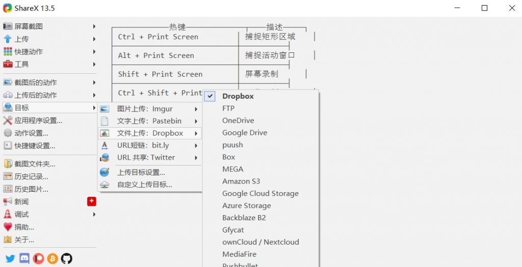Click the red toolbox icon next to 工具

pos(8,64)
